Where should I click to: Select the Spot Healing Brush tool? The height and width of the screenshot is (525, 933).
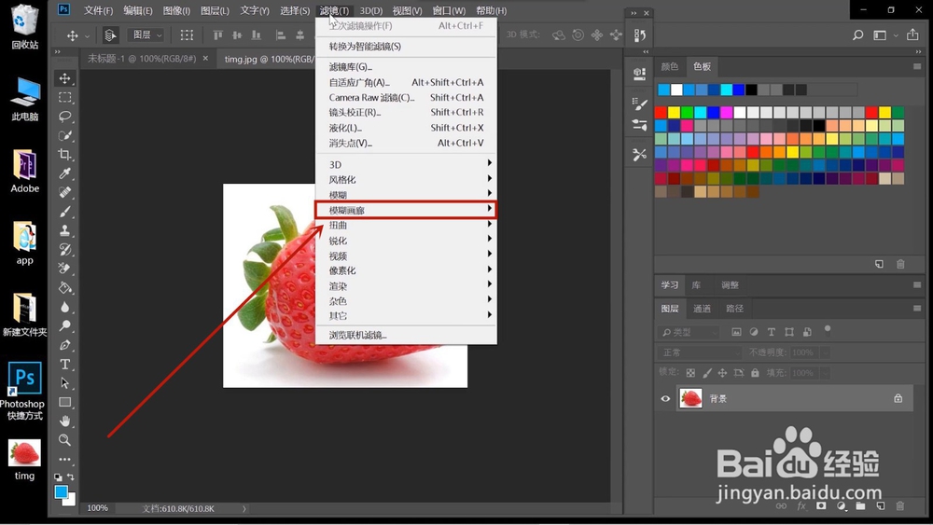point(65,193)
